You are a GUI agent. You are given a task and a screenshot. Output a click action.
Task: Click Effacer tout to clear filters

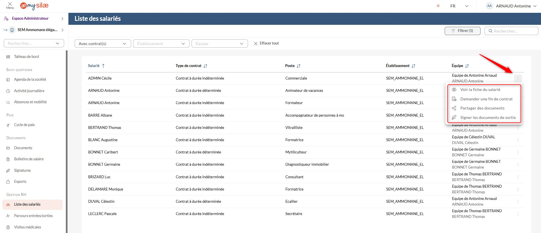tap(266, 43)
